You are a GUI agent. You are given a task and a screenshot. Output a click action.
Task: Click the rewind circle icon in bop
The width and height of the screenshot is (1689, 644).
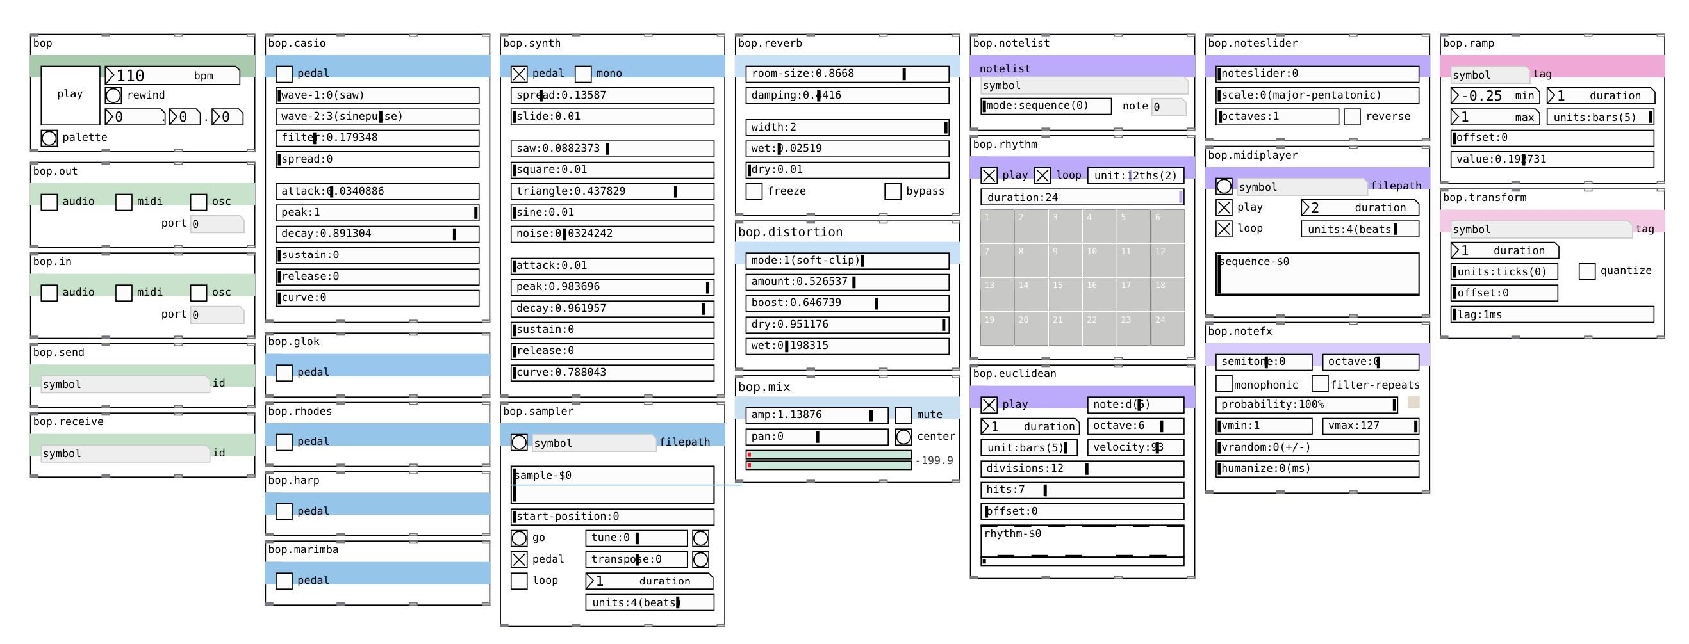[x=114, y=95]
